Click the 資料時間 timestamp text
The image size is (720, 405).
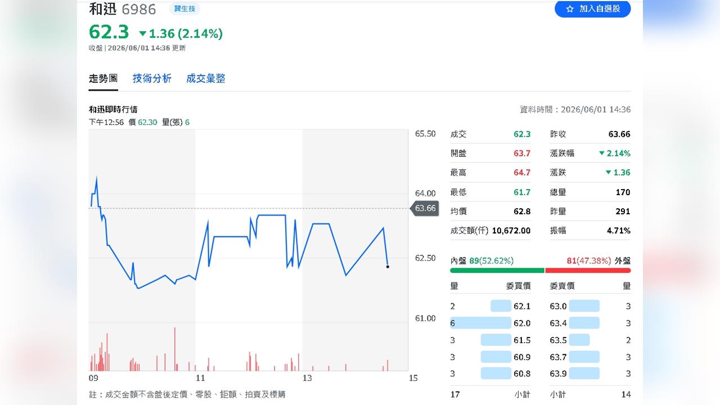pyautogui.click(x=575, y=110)
